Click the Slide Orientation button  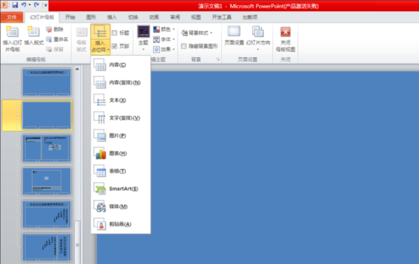(258, 38)
